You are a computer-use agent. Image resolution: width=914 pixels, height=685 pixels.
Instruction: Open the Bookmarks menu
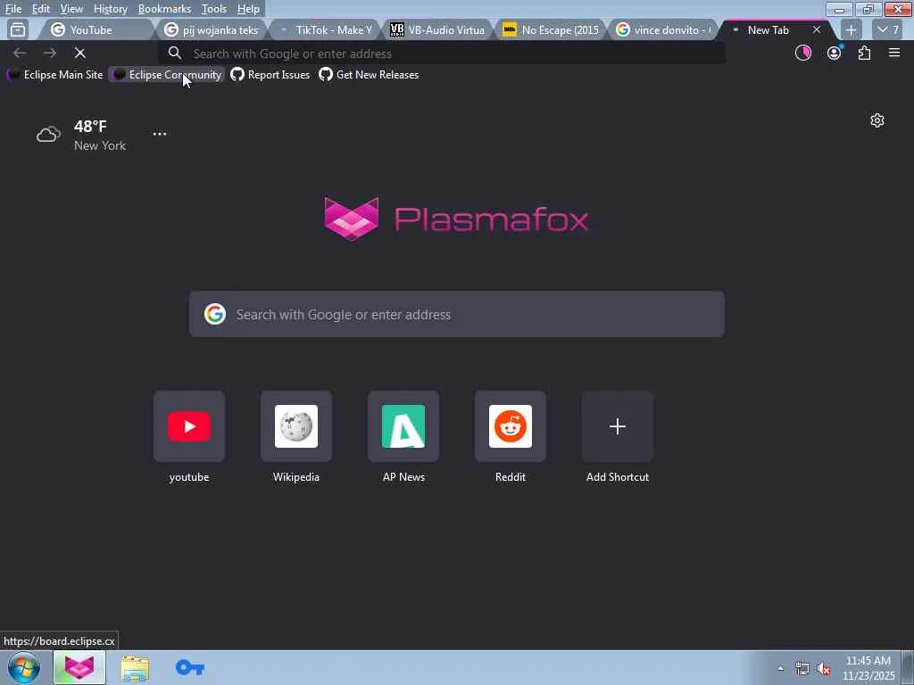coord(164,9)
